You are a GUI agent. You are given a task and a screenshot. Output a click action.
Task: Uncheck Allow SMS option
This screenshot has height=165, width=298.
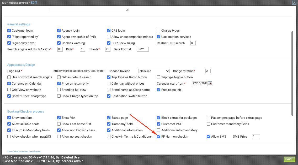(208, 137)
